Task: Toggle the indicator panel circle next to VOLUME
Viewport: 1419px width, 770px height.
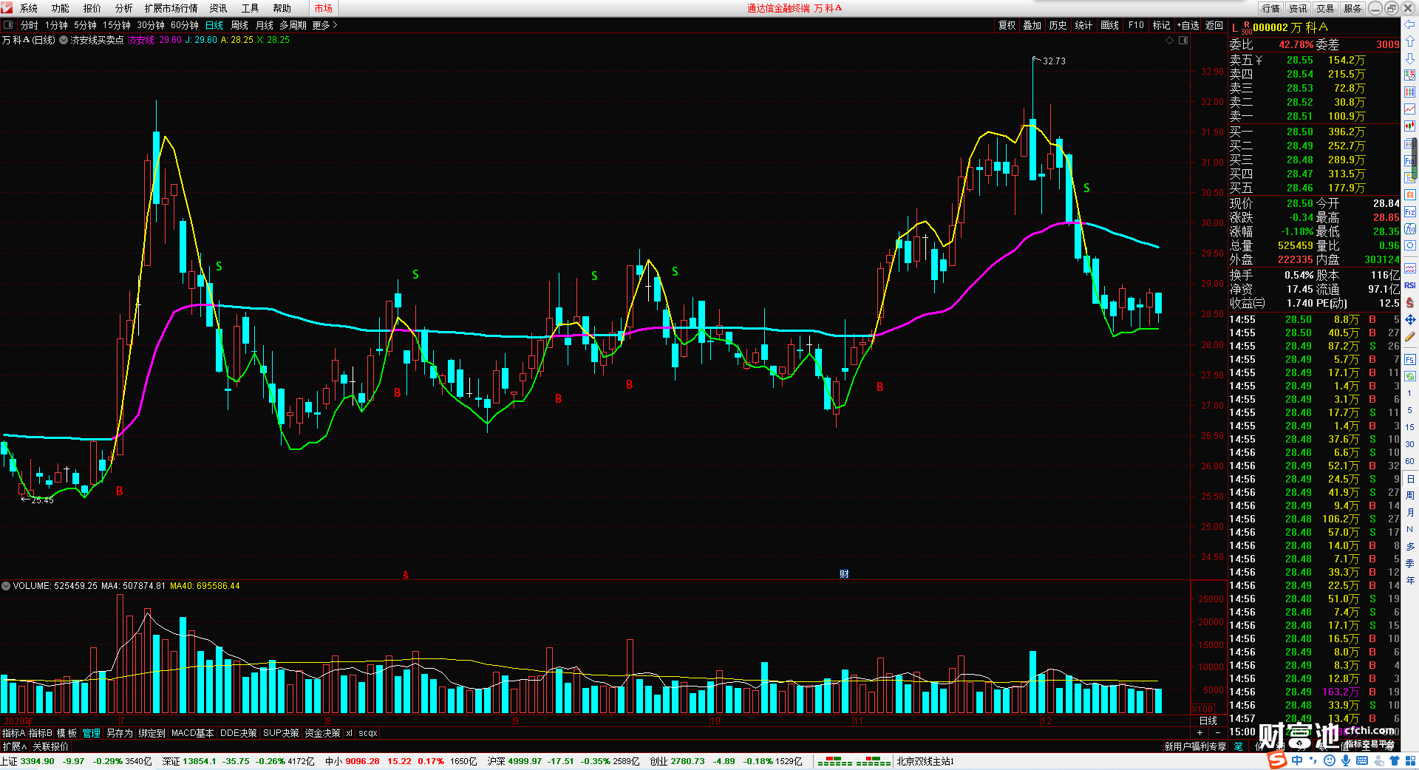Action: (6, 586)
